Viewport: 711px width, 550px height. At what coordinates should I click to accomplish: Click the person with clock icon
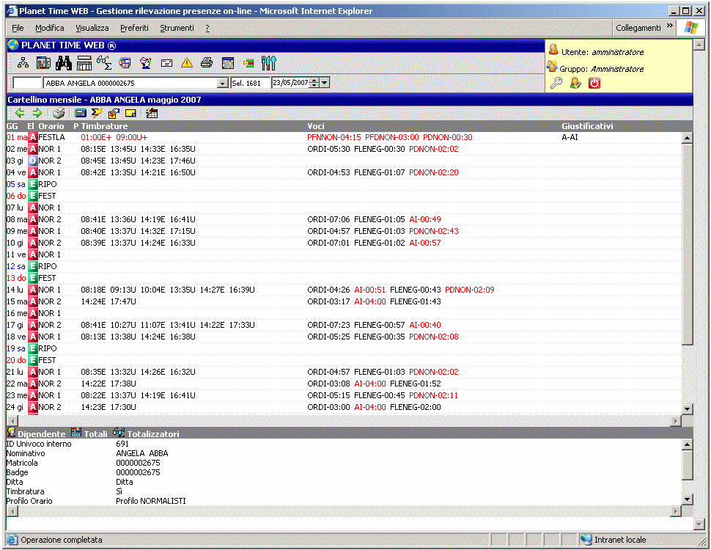(x=146, y=63)
